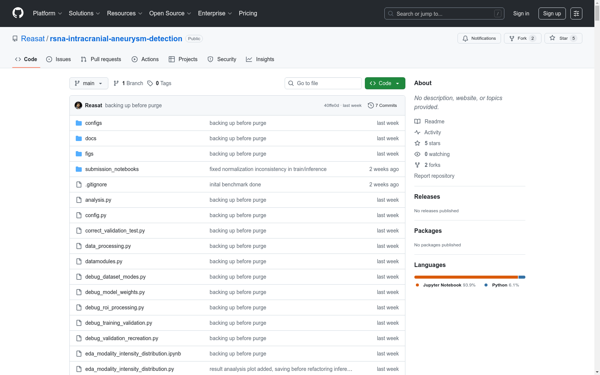600x375 pixels.
Task: Click the Search or jump to field
Action: (444, 13)
